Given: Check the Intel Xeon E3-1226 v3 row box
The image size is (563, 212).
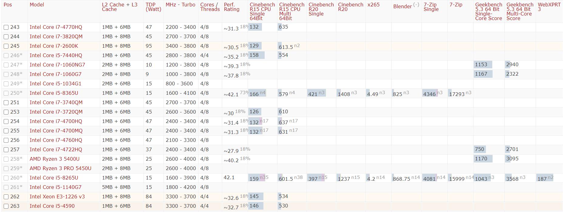Looking at the screenshot, I should 6,197.
